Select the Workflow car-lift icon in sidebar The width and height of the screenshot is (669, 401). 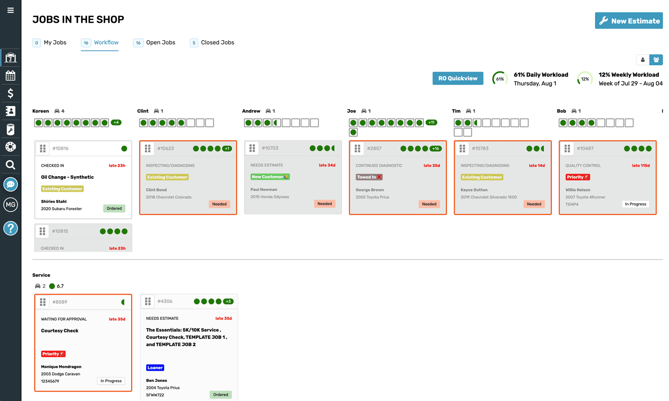(x=10, y=57)
